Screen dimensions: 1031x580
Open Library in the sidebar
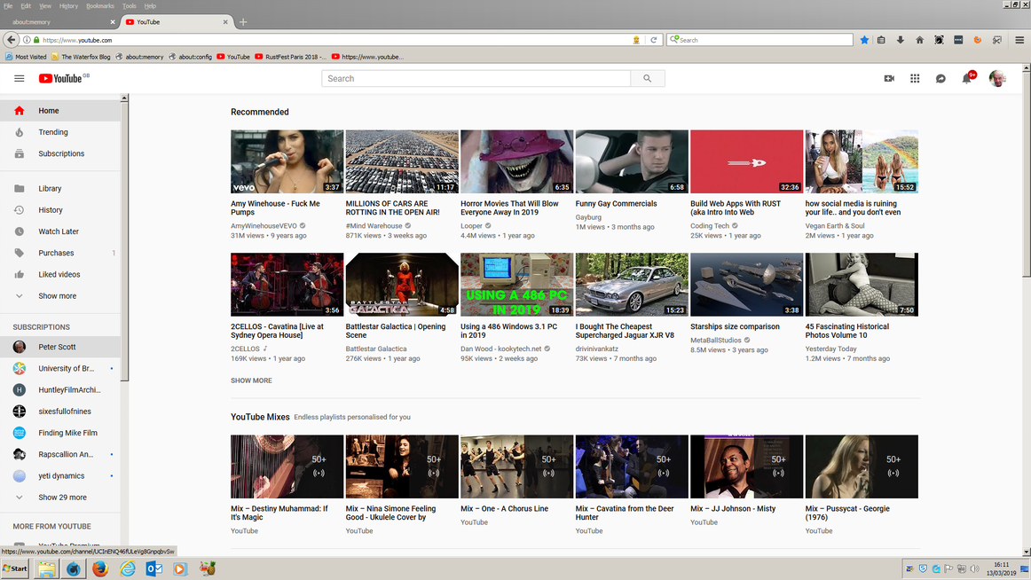point(60,189)
